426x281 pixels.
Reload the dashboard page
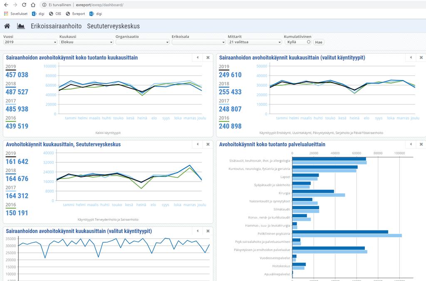point(24,5)
